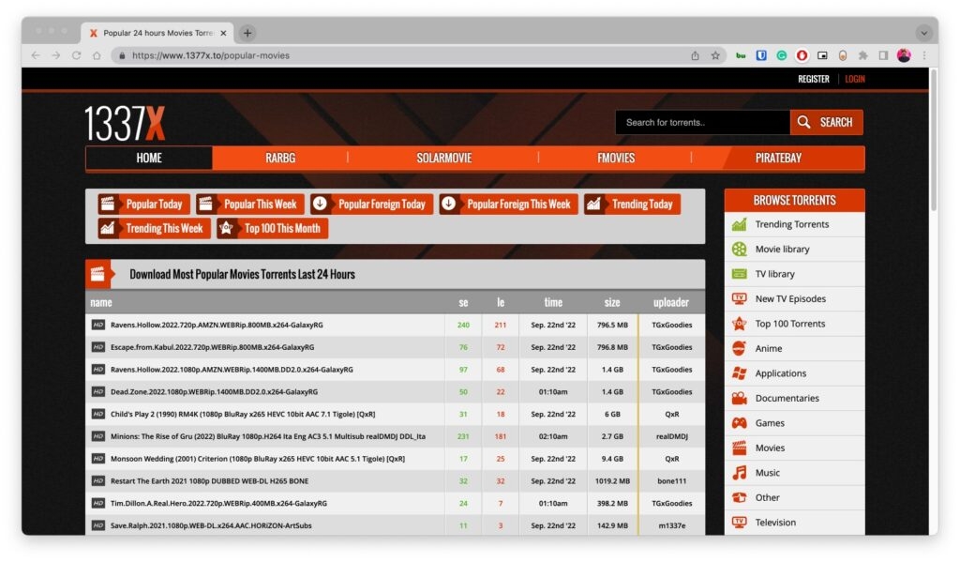This screenshot has width=960, height=562.
Task: Click the Grammarly extension icon
Action: pyautogui.click(x=782, y=55)
